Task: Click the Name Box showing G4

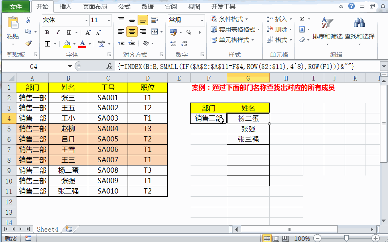Action: point(34,67)
